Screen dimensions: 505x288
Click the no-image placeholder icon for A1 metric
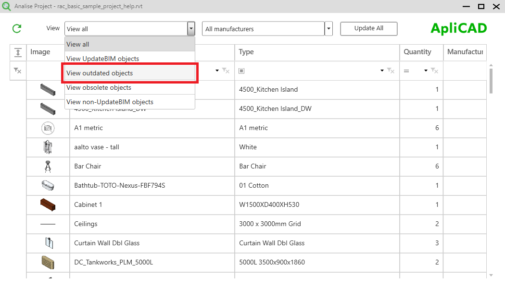(x=48, y=128)
